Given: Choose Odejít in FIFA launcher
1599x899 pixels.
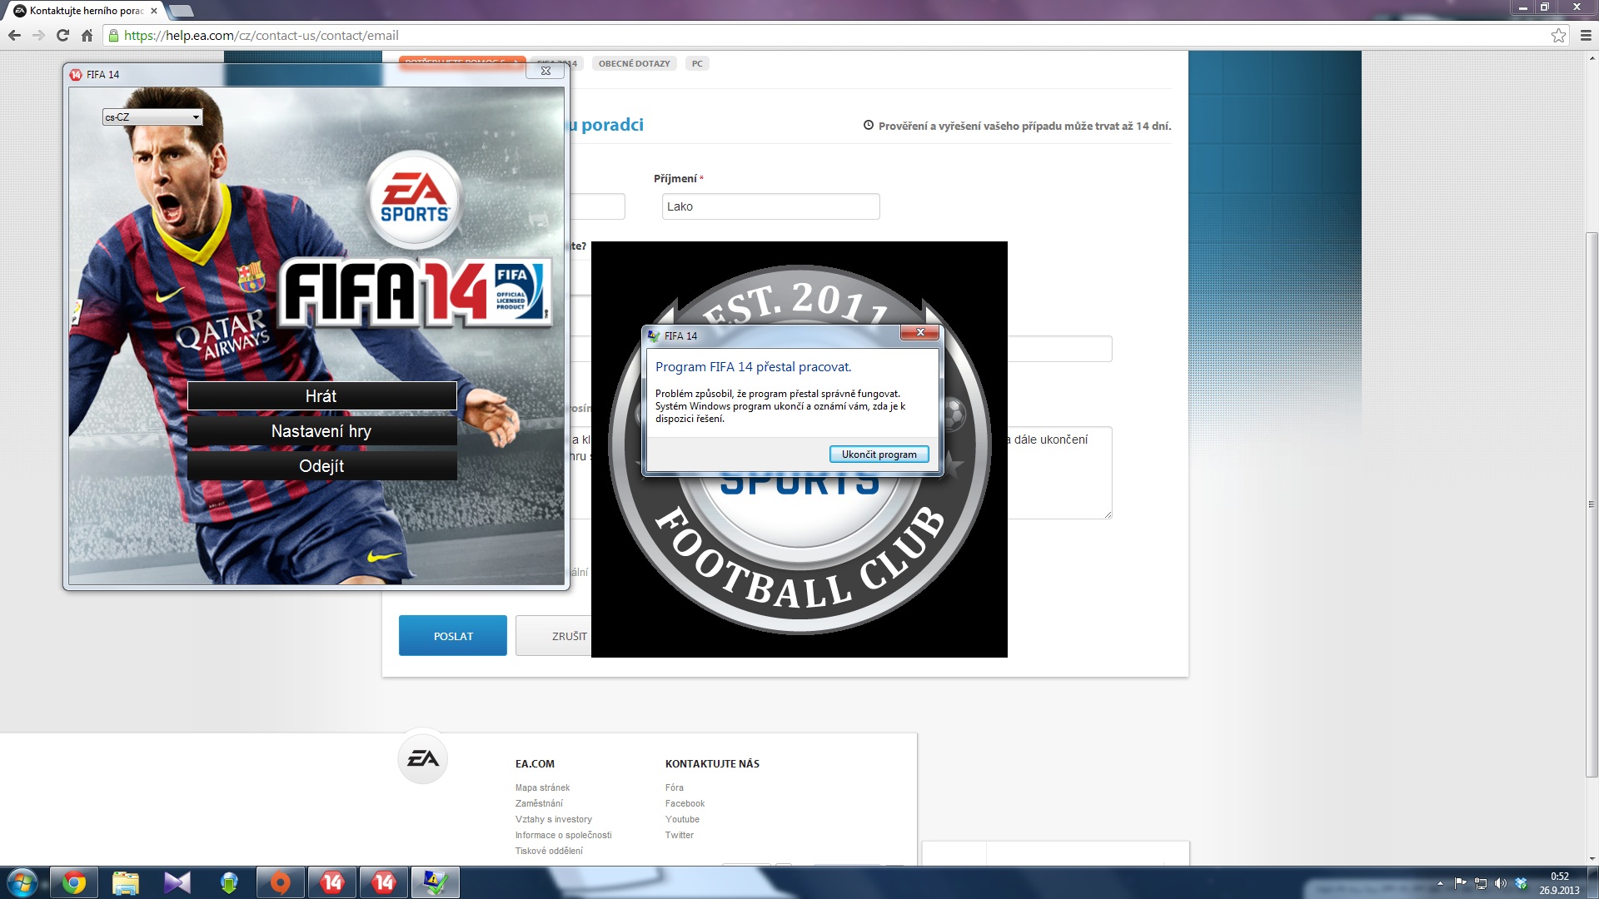Looking at the screenshot, I should tap(321, 466).
